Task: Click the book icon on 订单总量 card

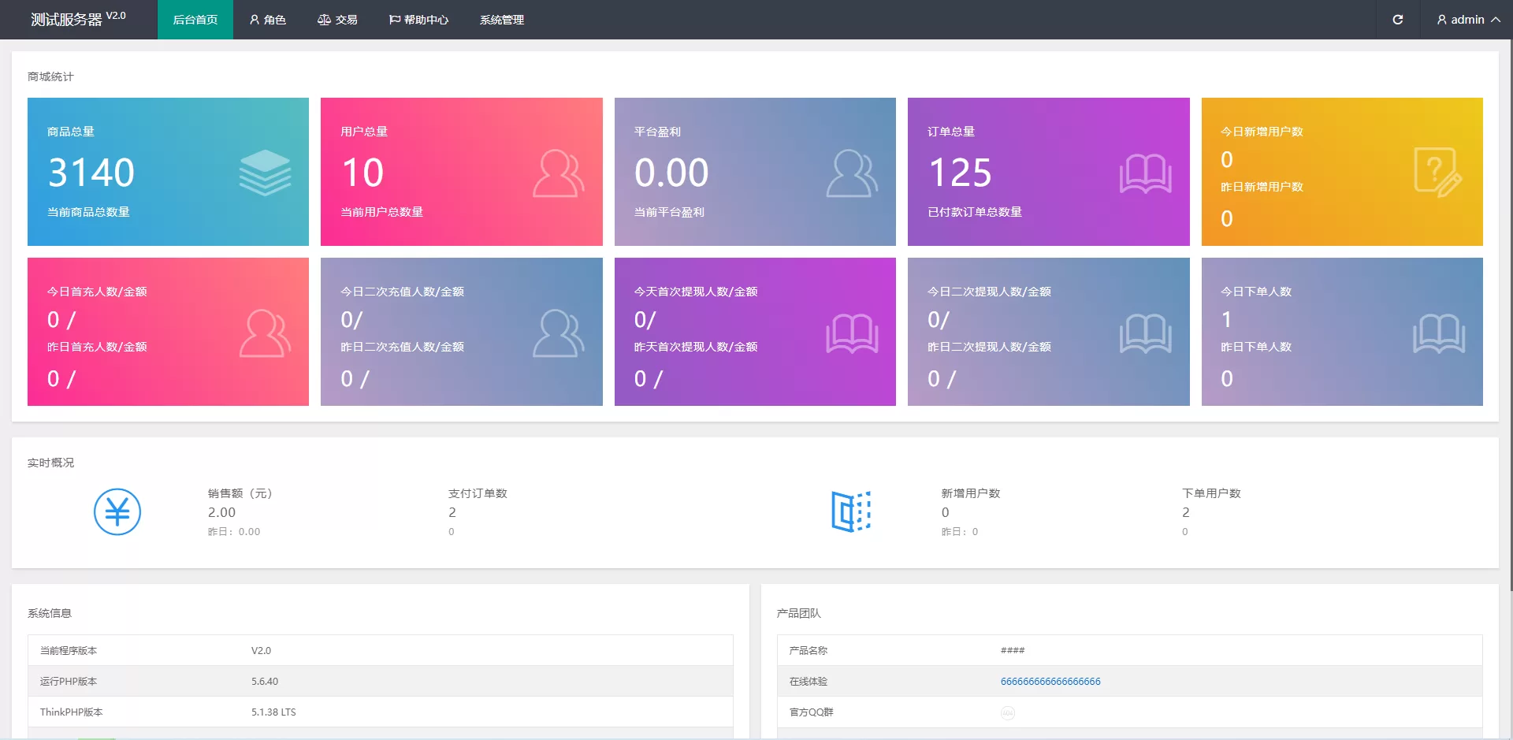Action: [x=1145, y=173]
